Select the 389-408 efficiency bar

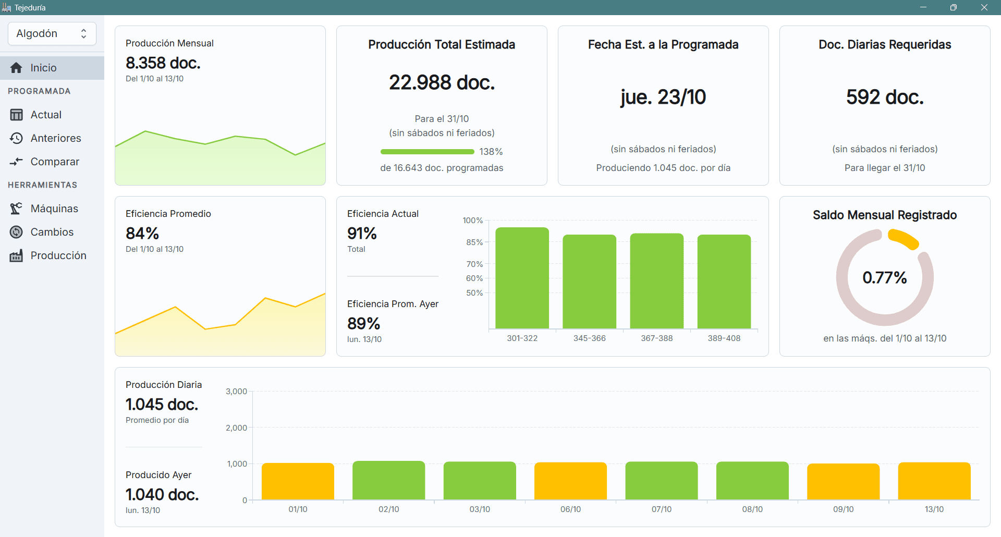click(724, 282)
